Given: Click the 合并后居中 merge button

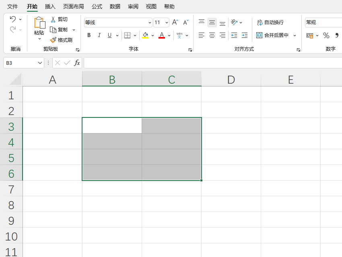Looking at the screenshot, I should point(272,35).
